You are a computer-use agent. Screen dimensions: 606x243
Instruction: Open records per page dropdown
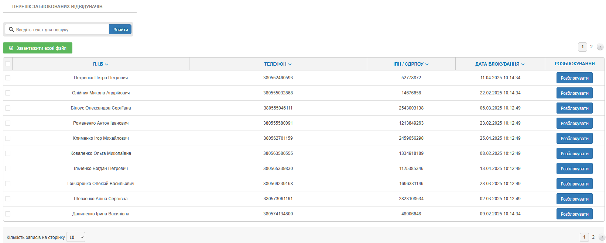pos(76,237)
